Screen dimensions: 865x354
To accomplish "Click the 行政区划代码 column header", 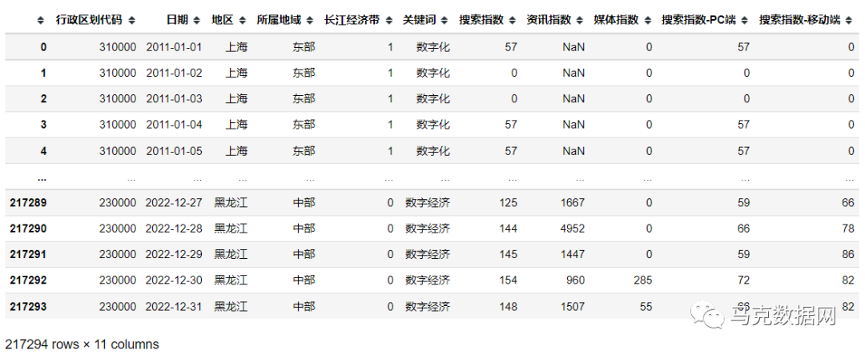I will coord(90,20).
